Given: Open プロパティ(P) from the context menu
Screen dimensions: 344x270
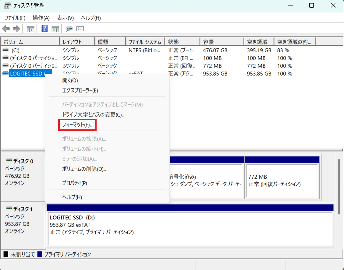Looking at the screenshot, I should (74, 183).
